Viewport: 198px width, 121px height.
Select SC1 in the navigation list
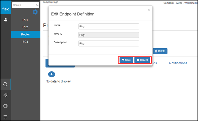coord(26,42)
